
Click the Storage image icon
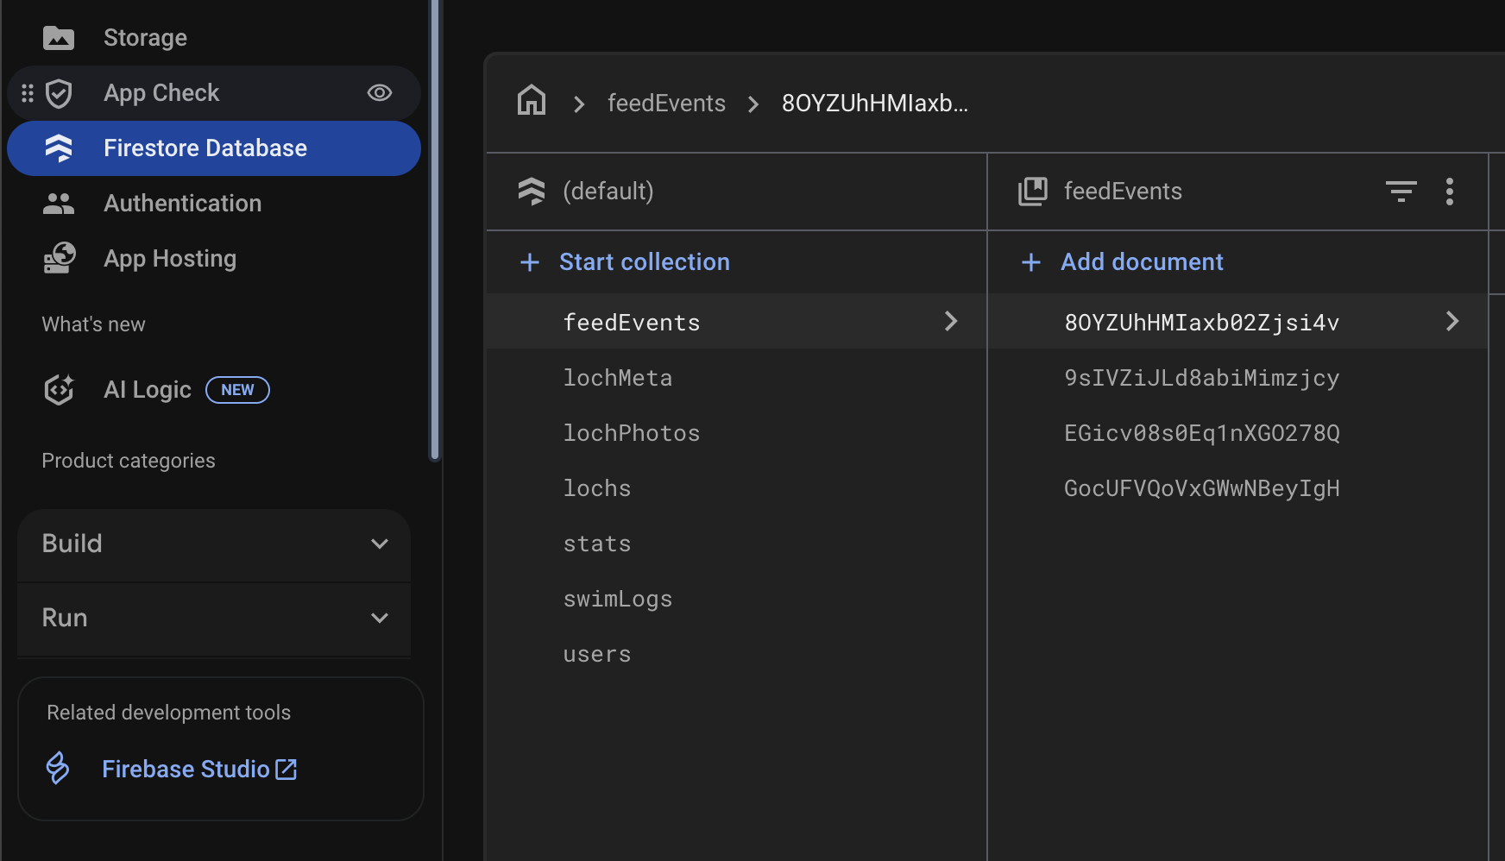click(59, 38)
